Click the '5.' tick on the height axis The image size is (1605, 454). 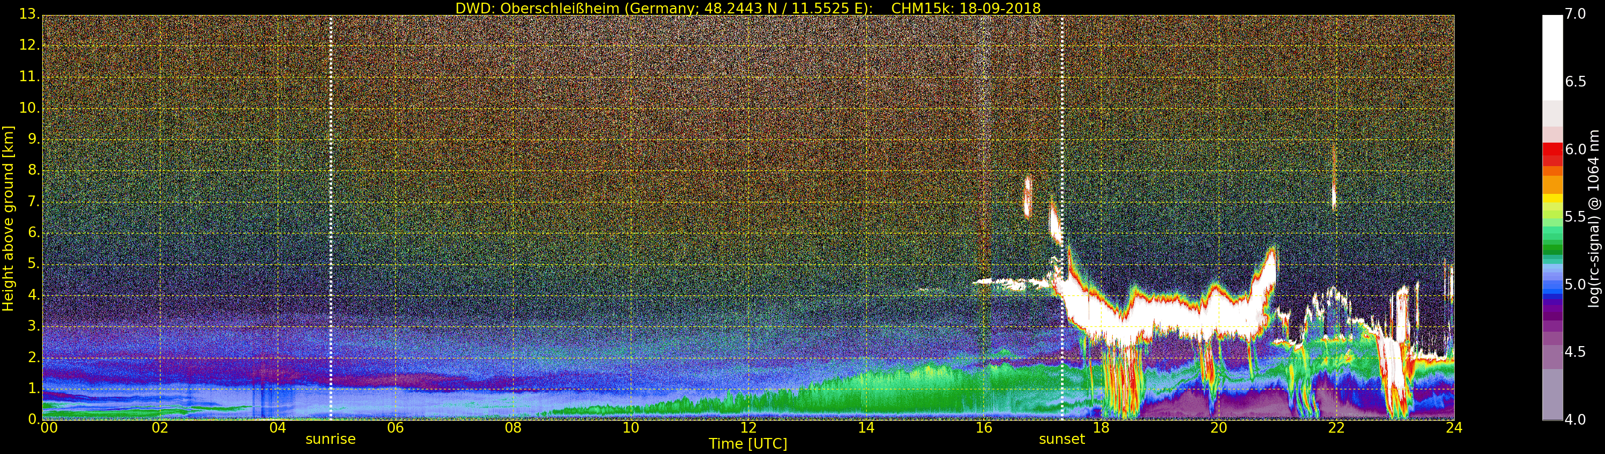click(34, 264)
